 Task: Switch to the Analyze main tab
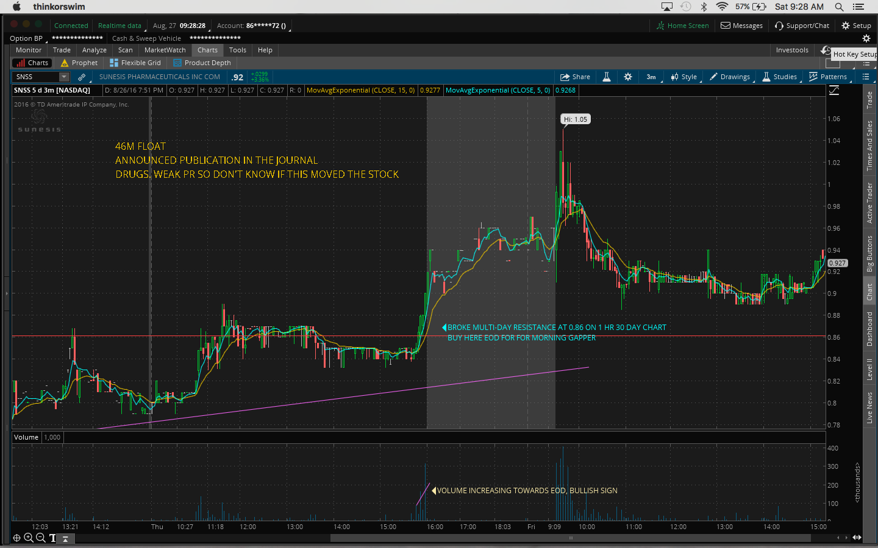click(95, 50)
